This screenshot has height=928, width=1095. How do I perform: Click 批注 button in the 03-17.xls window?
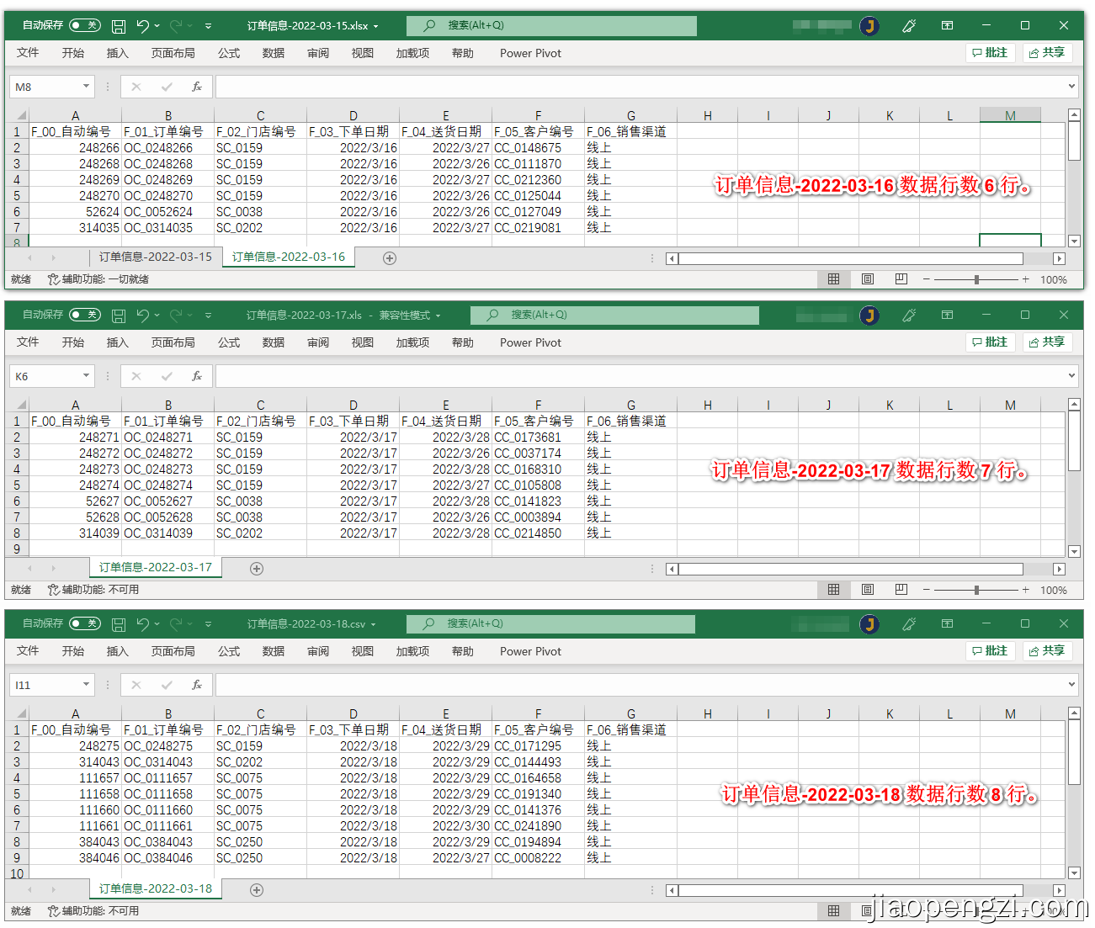(990, 342)
